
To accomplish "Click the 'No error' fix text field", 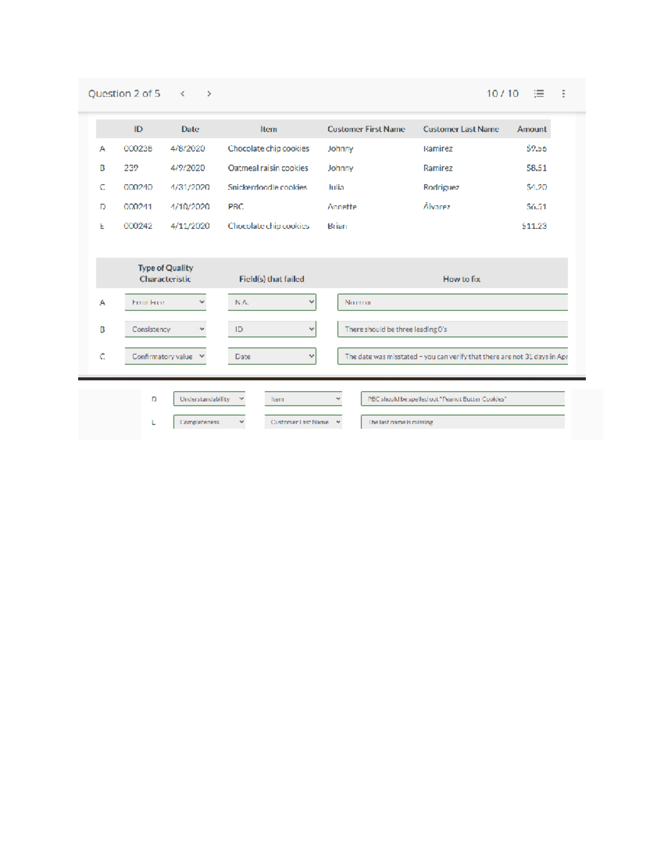I will pos(452,303).
